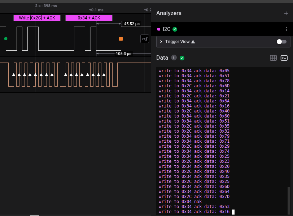Select line 'write to 0x34 ack data: 0x78'
The height and width of the screenshot is (216, 293).
[194, 81]
